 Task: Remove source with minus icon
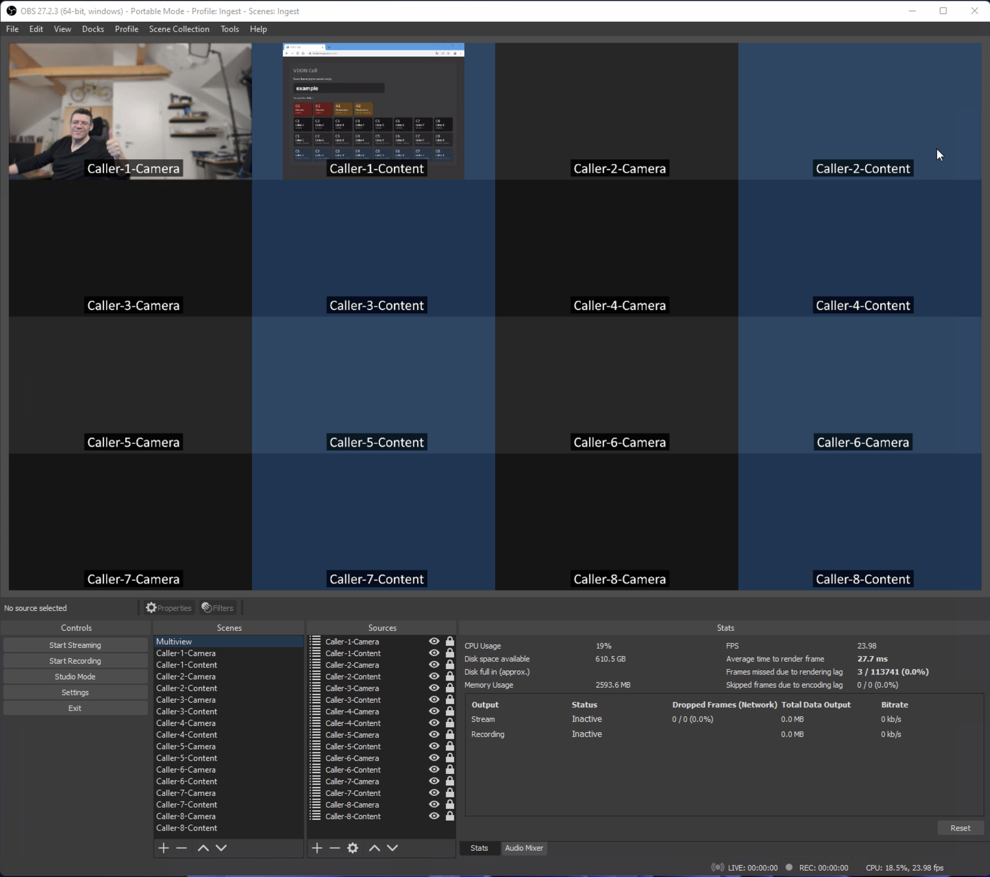(335, 848)
